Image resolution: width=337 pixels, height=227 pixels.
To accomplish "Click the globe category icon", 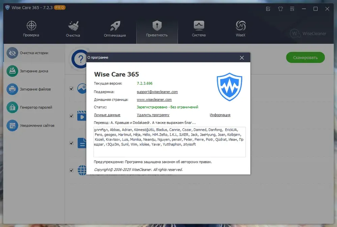I will 82,170.
